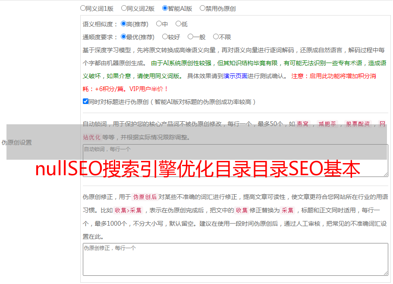The width and height of the screenshot is (393, 284).
Task: Click the 伪原创后 highlighted tag
Action: coord(145,197)
